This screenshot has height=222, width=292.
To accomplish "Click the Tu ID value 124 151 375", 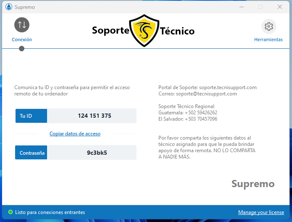I will (95, 116).
